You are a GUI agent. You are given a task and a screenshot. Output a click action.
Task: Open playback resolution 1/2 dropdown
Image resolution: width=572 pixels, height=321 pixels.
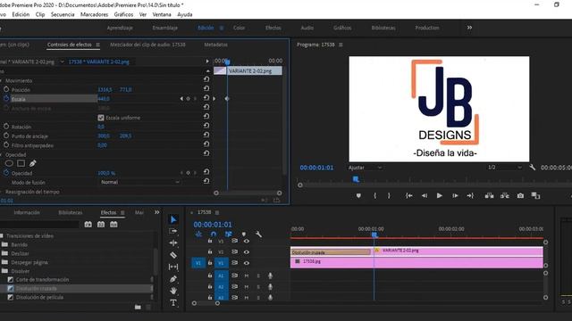[x=504, y=168]
